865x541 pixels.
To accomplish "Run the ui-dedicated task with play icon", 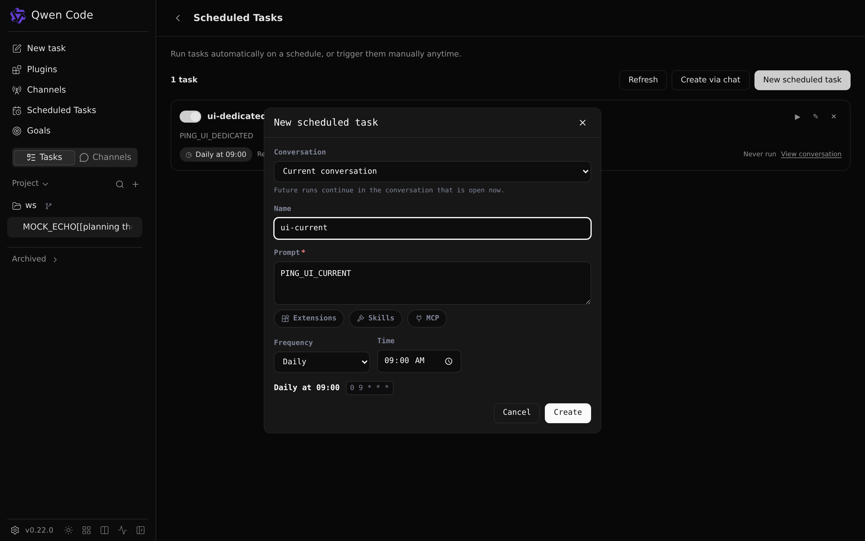I will pos(797,117).
